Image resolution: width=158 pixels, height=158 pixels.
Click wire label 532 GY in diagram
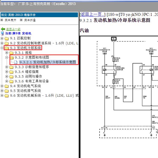click(x=125, y=97)
